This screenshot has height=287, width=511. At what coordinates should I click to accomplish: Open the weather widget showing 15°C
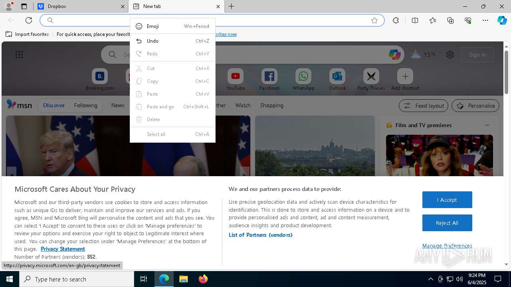click(x=423, y=55)
